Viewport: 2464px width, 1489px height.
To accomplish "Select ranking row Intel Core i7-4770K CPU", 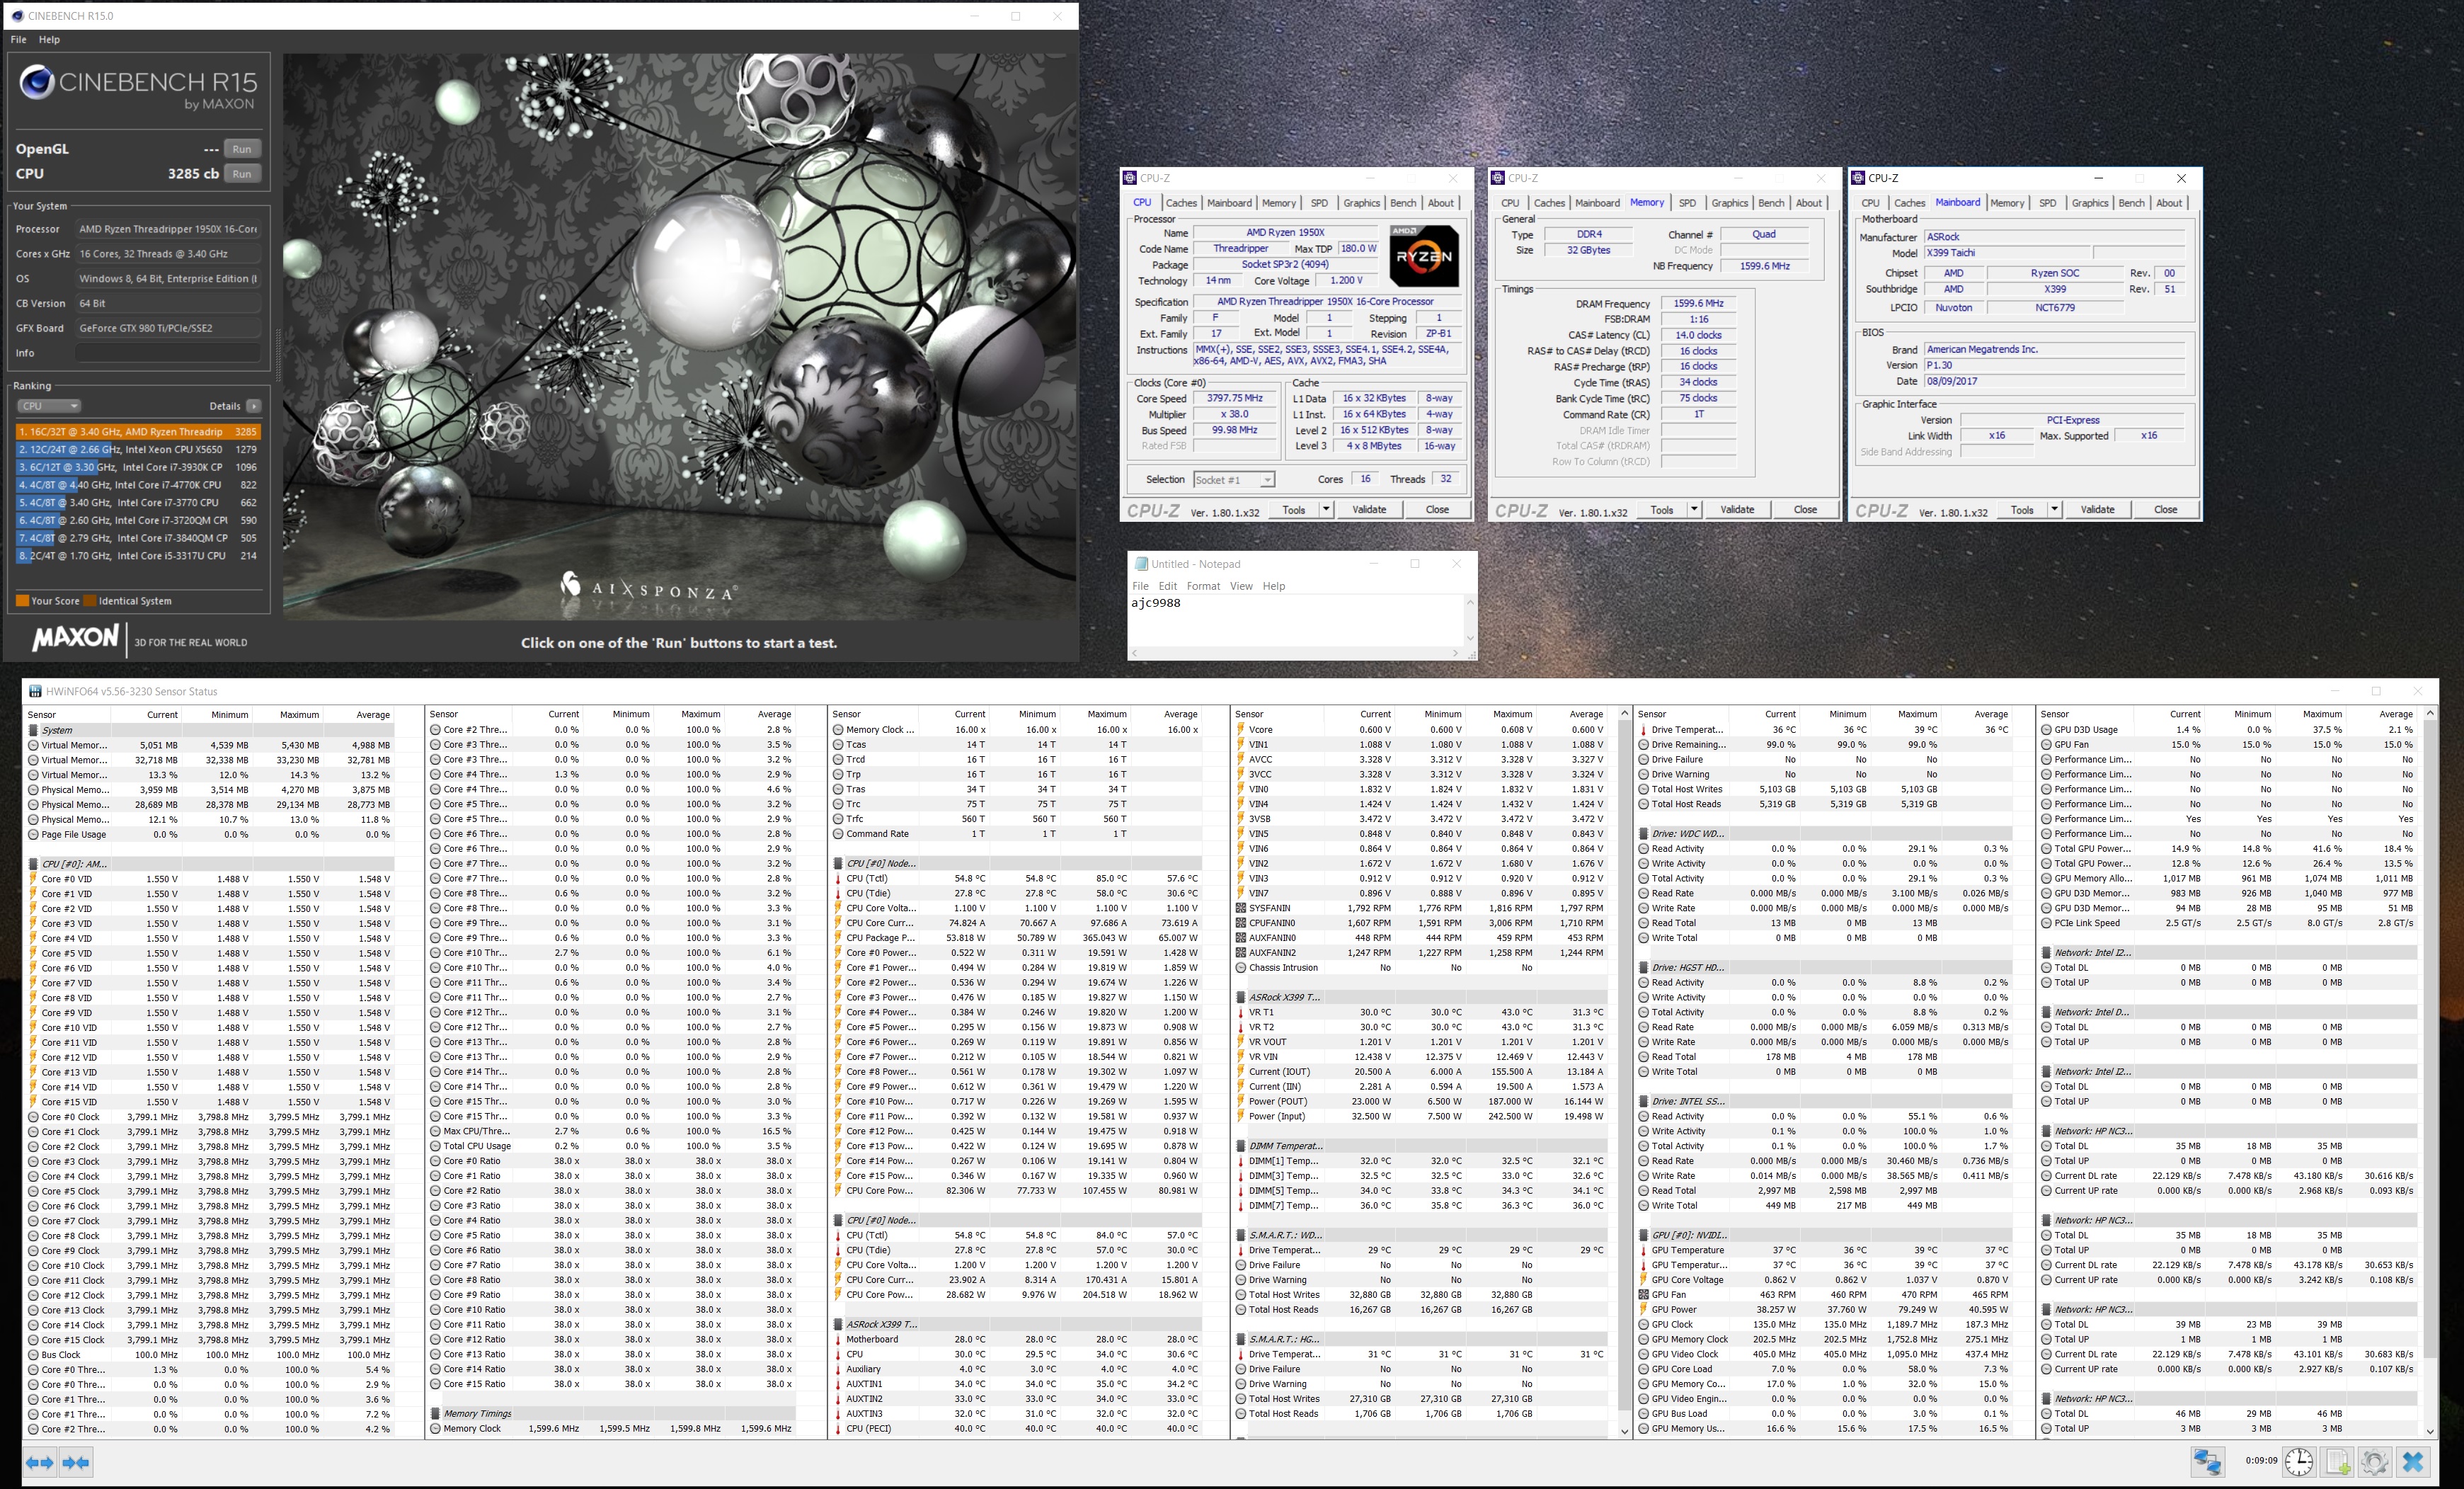I will [x=138, y=485].
